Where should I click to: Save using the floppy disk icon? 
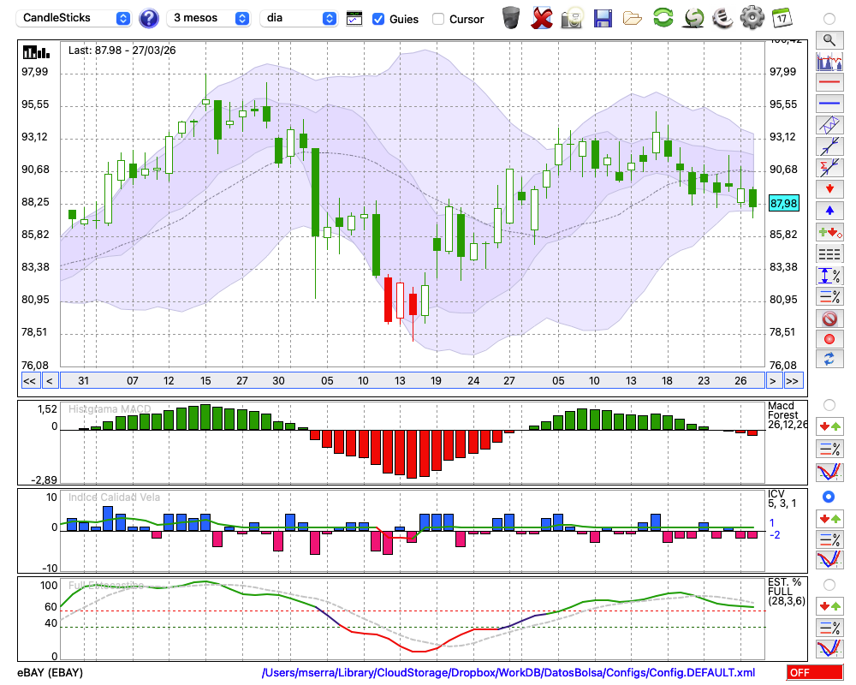(603, 18)
